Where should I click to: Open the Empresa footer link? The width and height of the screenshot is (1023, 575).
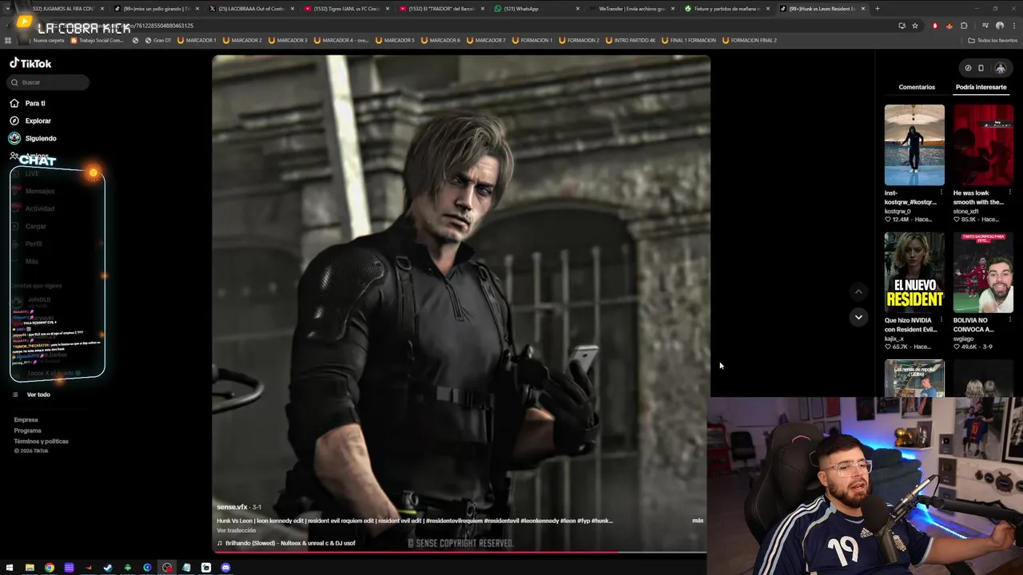click(26, 419)
